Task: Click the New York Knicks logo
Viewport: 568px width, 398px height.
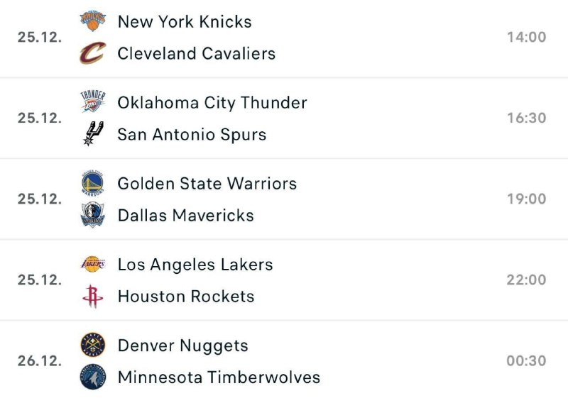Action: pos(92,21)
